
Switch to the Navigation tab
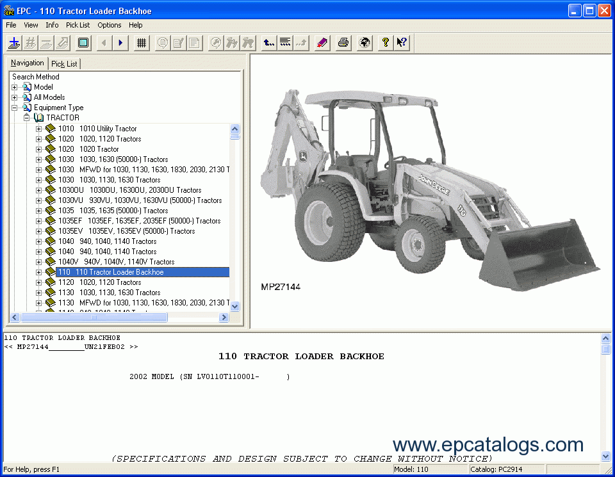(27, 63)
